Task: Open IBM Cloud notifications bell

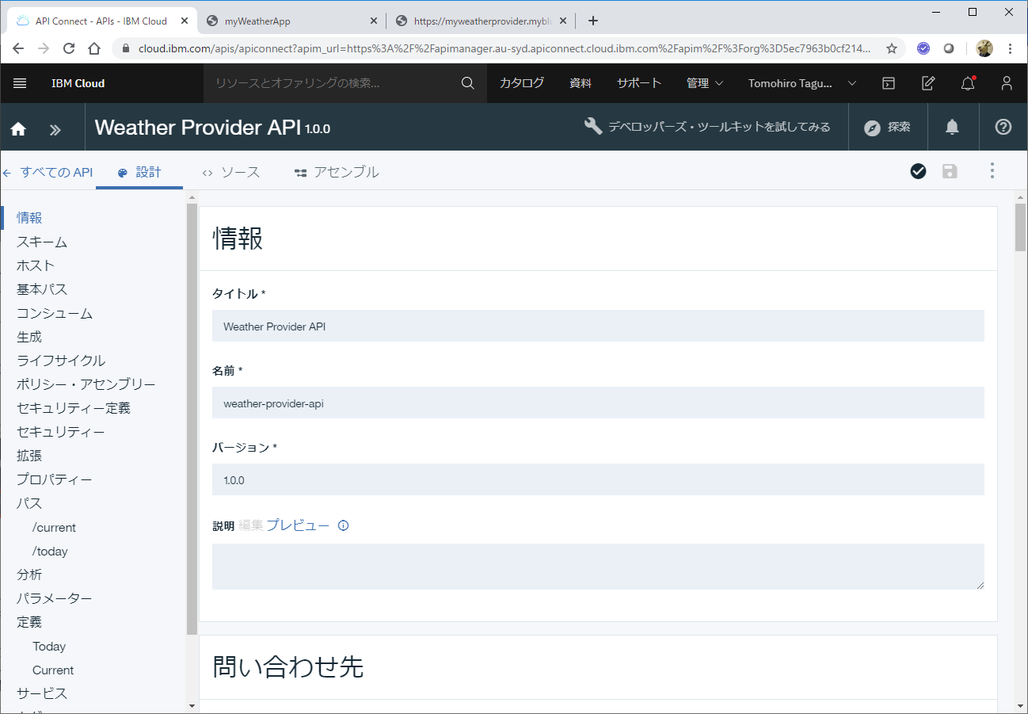Action: [x=968, y=83]
